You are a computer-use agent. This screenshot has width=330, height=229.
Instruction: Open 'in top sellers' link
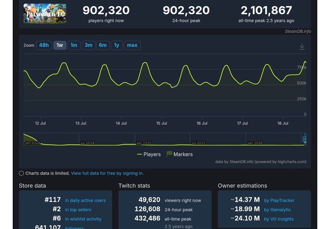78,210
